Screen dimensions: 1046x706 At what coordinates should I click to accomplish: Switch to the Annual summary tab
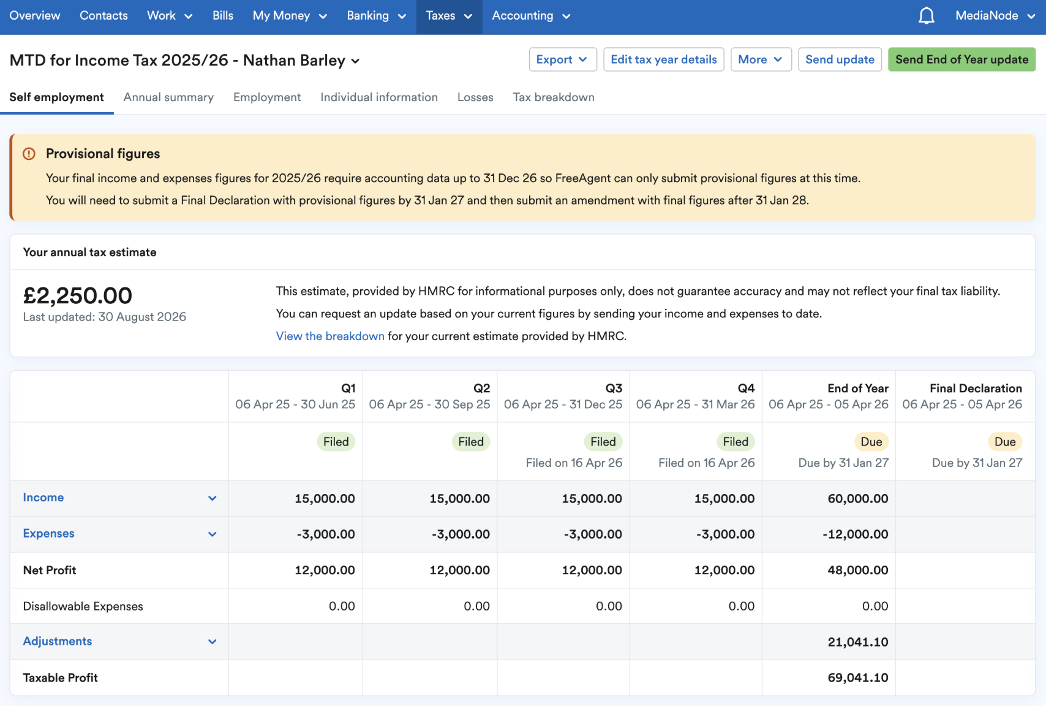coord(168,97)
